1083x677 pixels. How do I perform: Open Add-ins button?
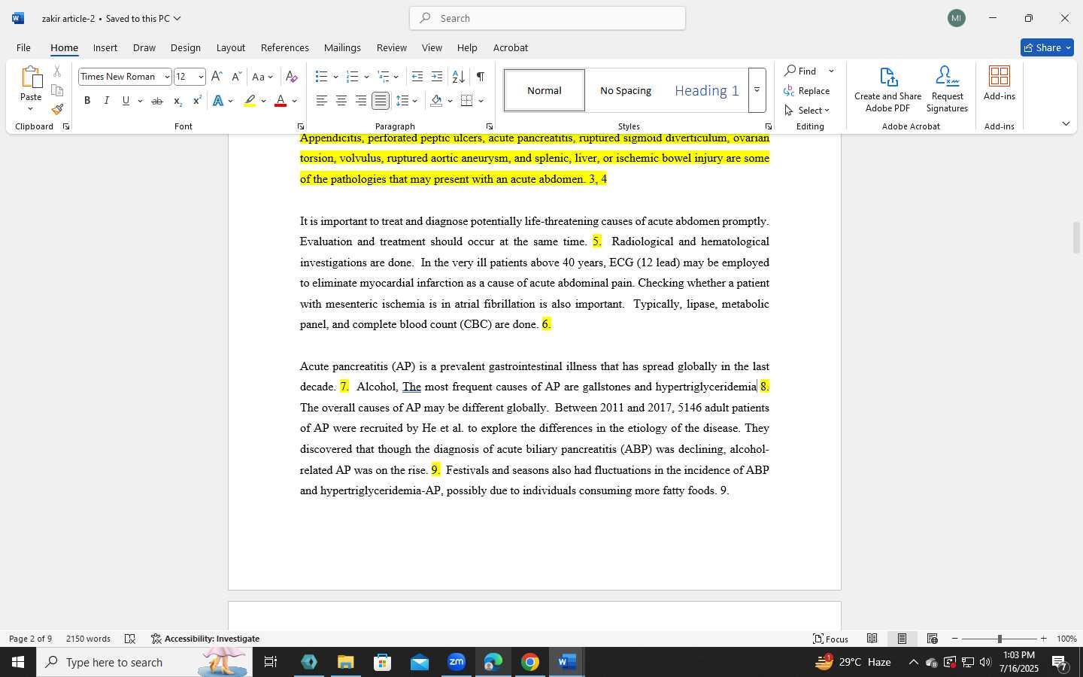point(1000,83)
